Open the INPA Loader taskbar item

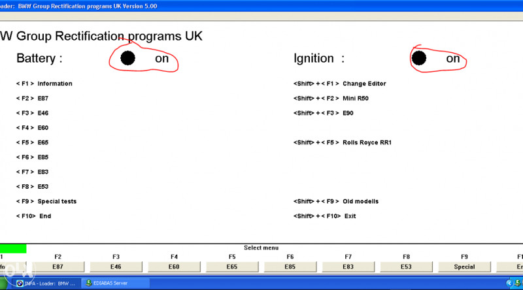click(x=46, y=283)
